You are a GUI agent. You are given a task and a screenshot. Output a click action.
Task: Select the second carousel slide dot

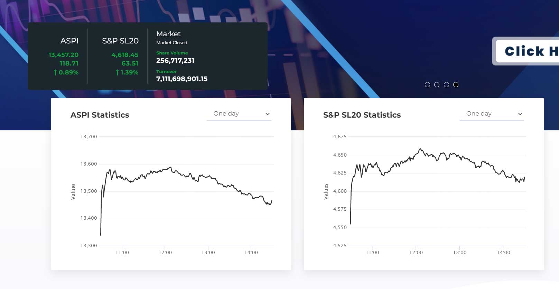(x=437, y=85)
